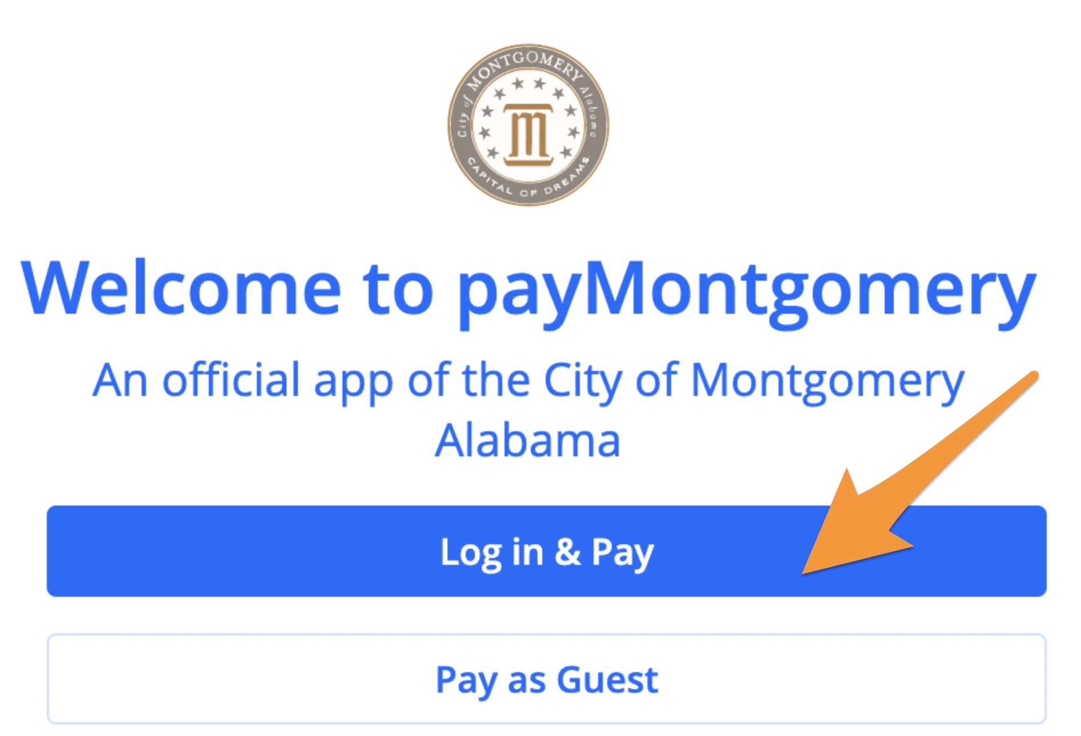Click the word "app" in the subtitle
1081x736 pixels.
click(x=353, y=384)
